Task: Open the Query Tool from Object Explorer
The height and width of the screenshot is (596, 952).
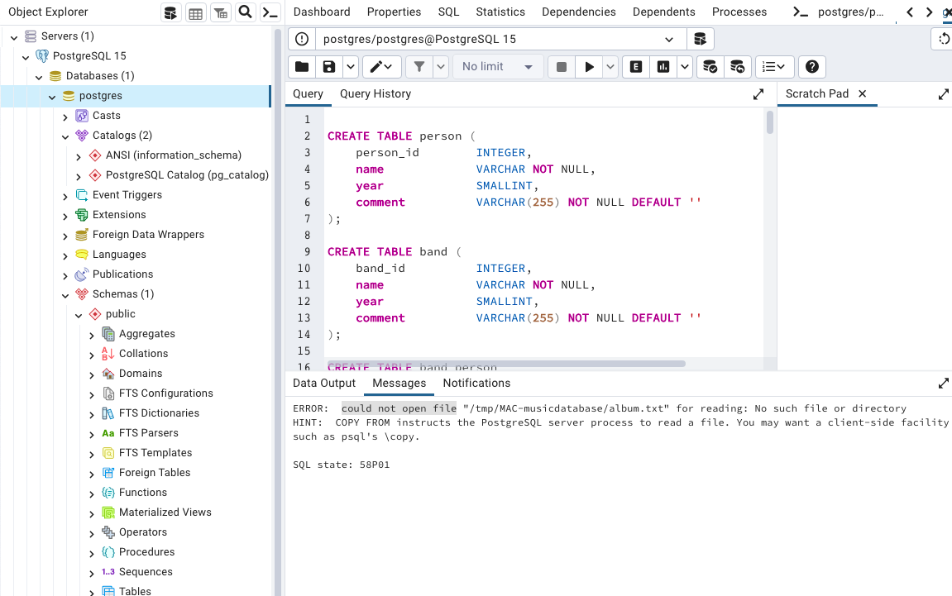Action: point(170,12)
